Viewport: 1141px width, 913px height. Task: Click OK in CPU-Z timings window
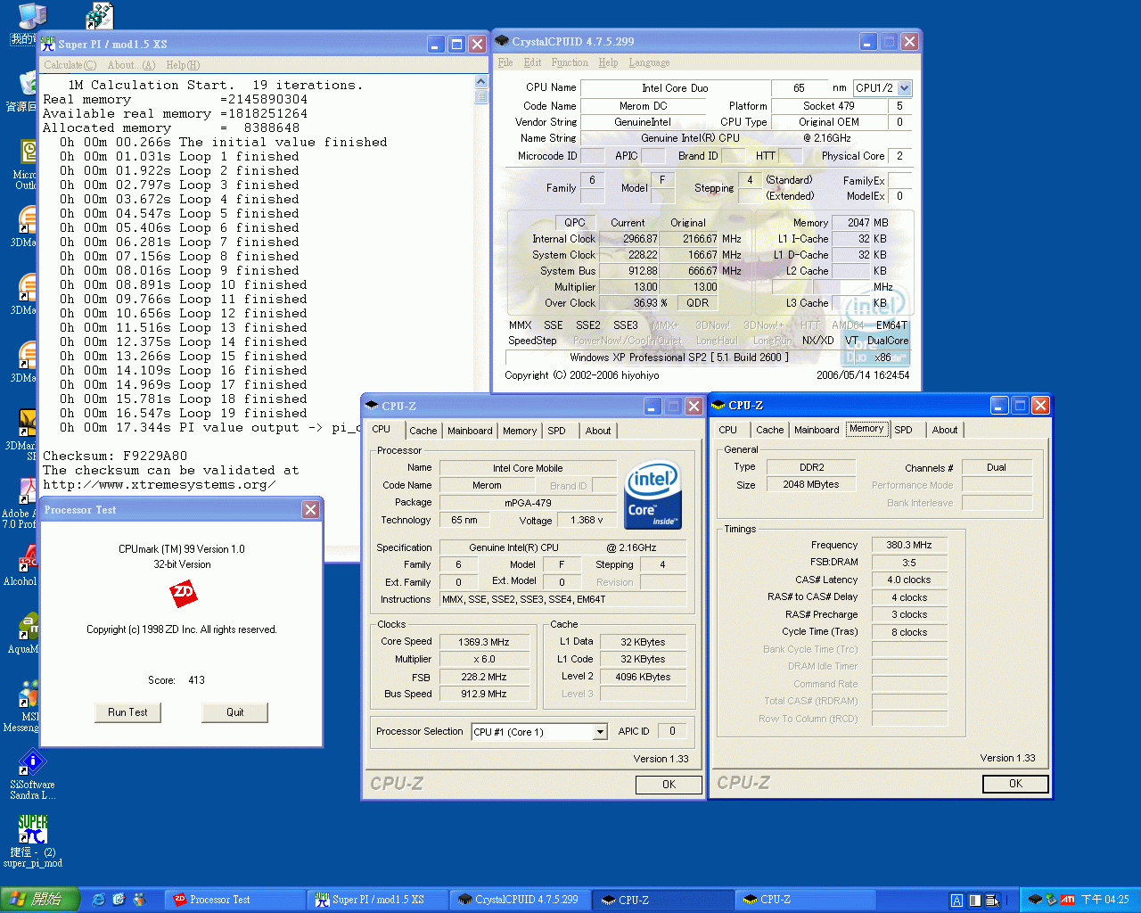click(x=1015, y=784)
